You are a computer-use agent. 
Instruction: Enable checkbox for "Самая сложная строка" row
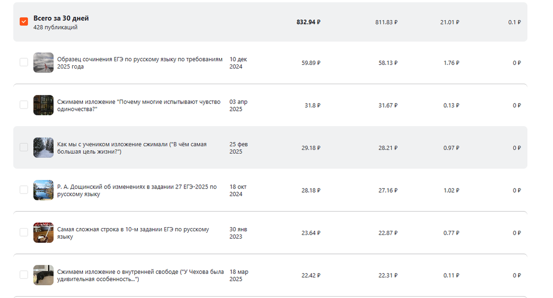[x=24, y=233]
